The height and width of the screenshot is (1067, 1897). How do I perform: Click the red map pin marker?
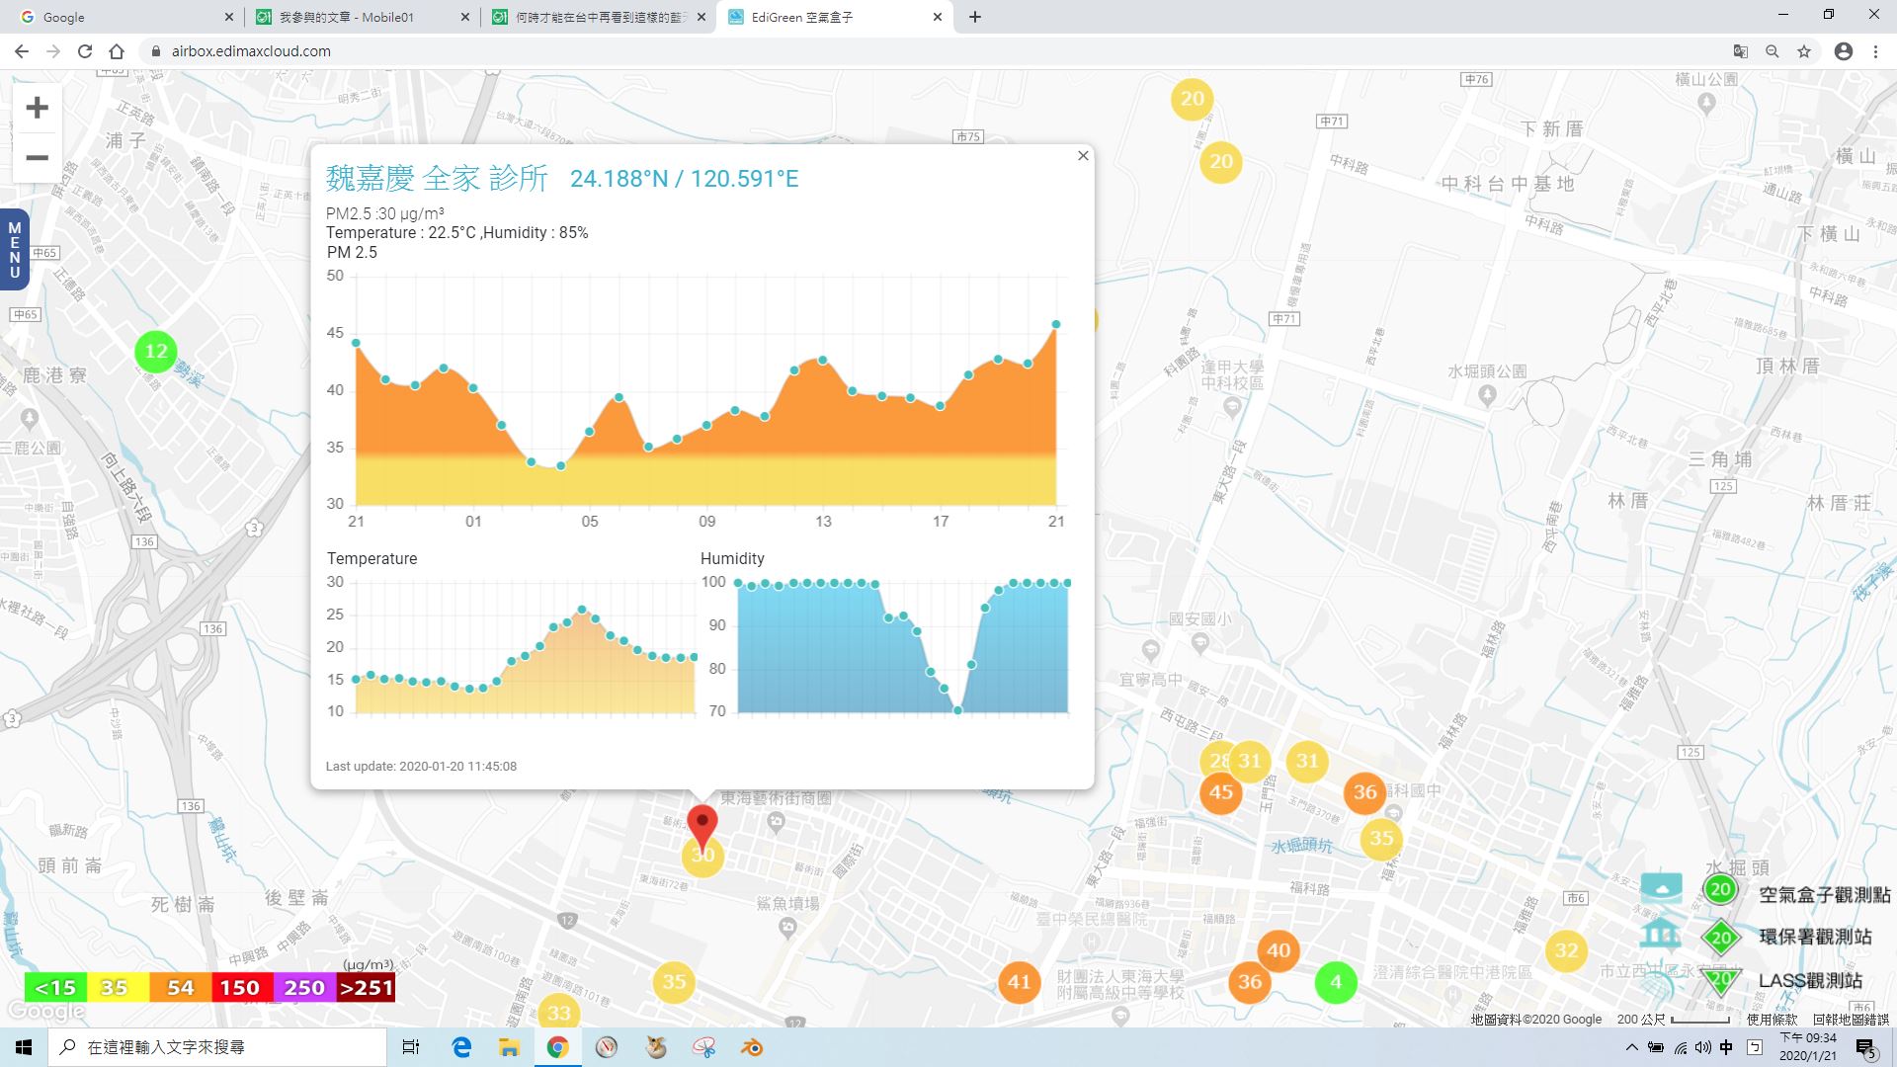coord(702,825)
